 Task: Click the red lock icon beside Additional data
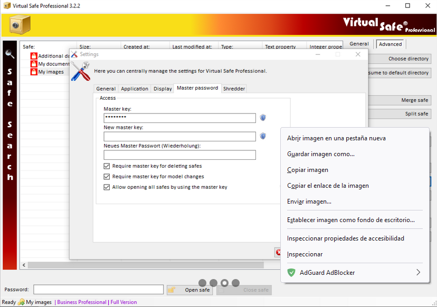tap(34, 56)
